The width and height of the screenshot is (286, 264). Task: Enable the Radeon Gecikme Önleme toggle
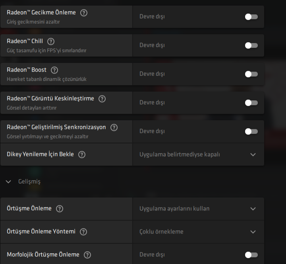click(251, 17)
